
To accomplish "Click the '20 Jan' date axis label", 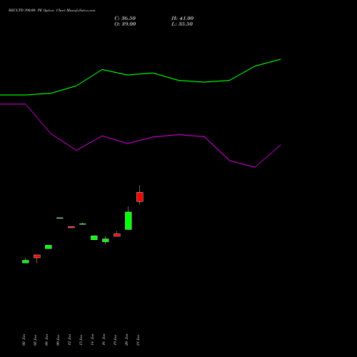I will [126, 340].
